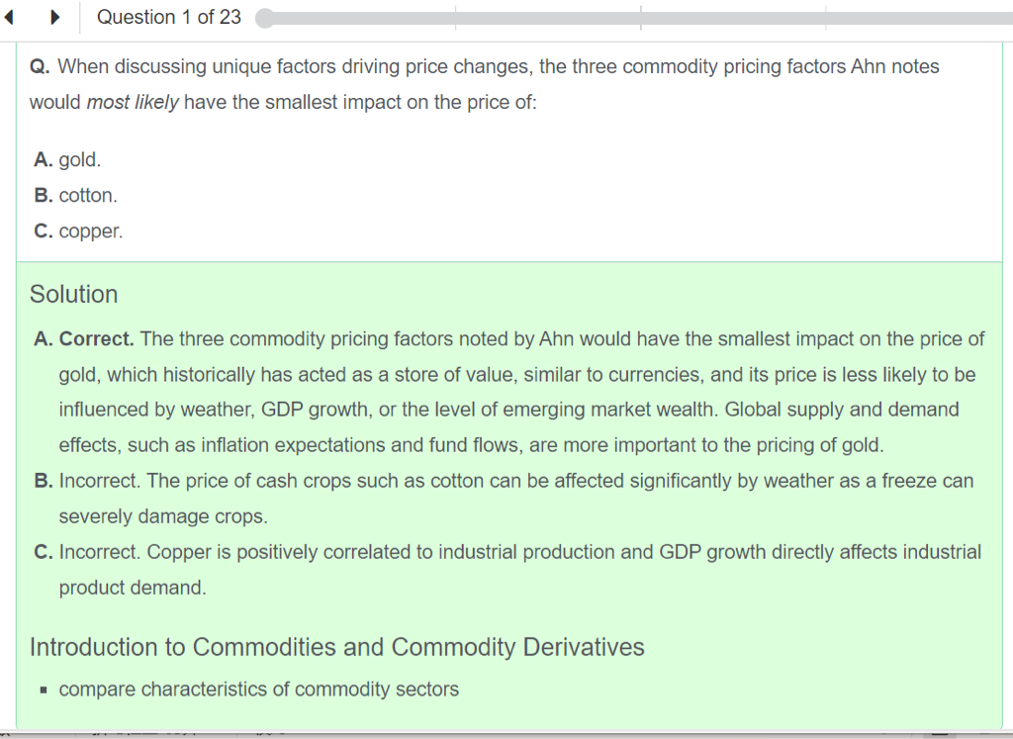Jump to second tick on progress bar
The height and width of the screenshot is (739, 1013).
click(x=640, y=18)
